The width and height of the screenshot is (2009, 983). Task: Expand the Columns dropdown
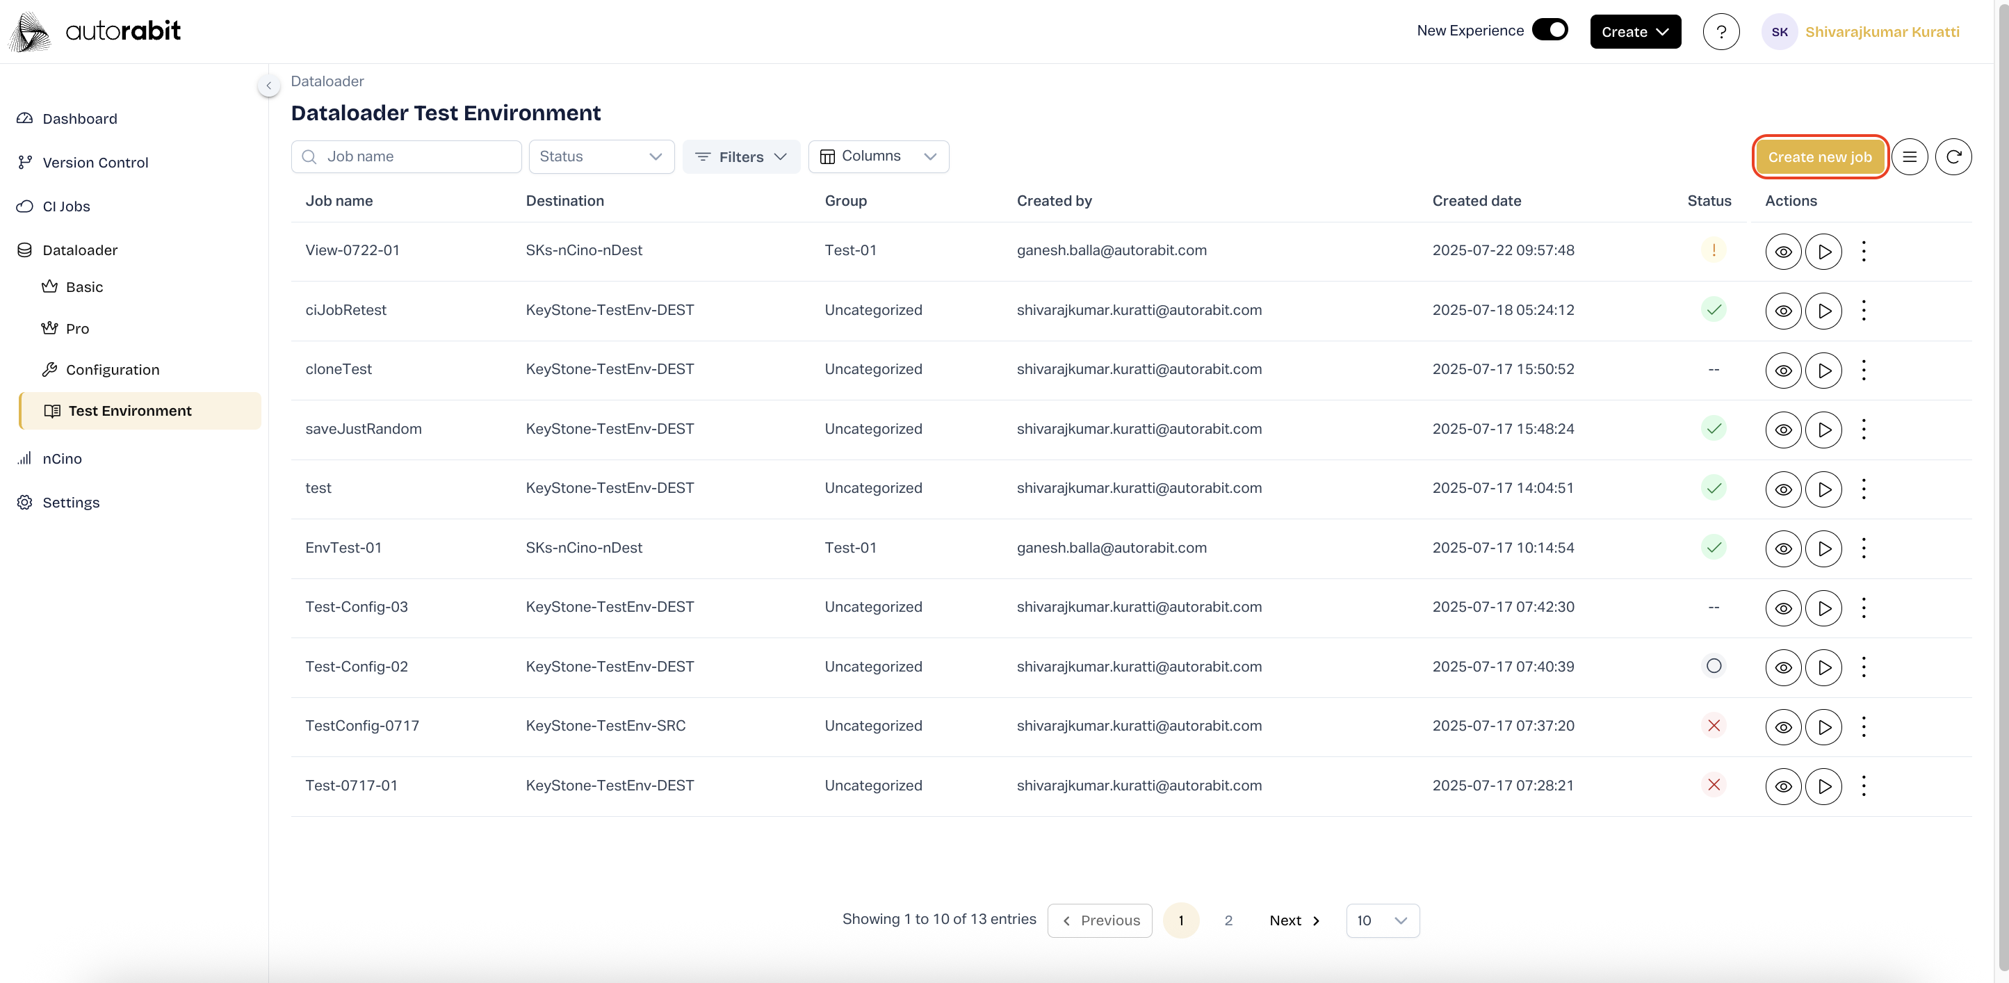(878, 157)
